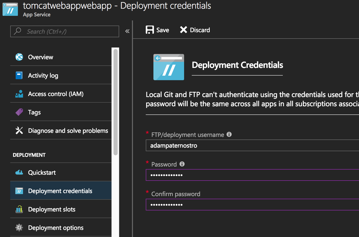Open the Activity log page
The image size is (359, 237).
click(61, 75)
